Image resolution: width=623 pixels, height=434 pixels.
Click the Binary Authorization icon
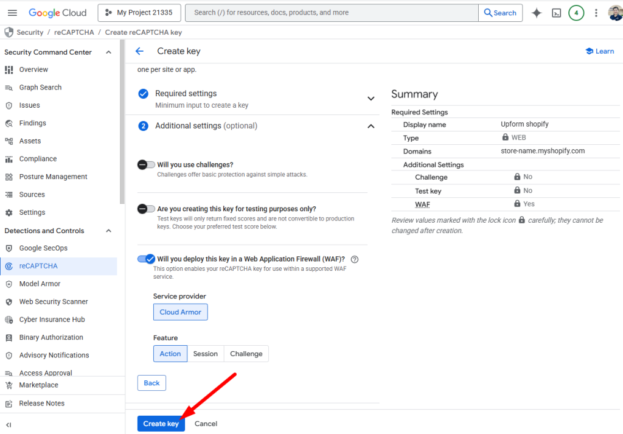click(9, 338)
